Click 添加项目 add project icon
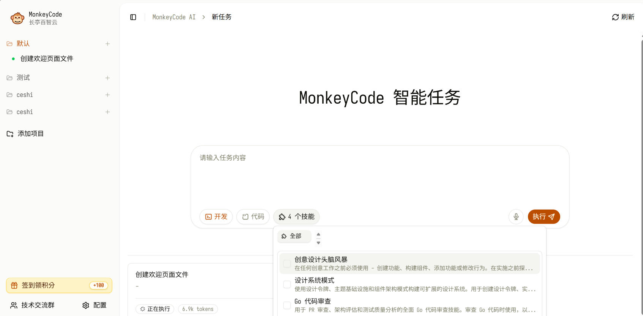 point(10,134)
